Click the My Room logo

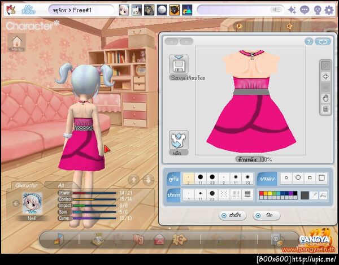[x=28, y=10]
